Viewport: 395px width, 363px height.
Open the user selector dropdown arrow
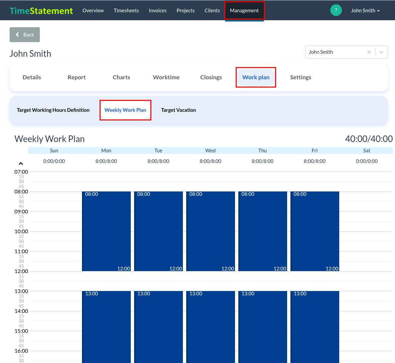(381, 52)
